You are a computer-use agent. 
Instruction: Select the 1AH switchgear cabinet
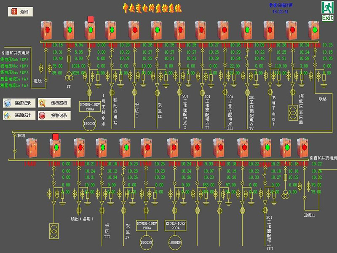46,30
